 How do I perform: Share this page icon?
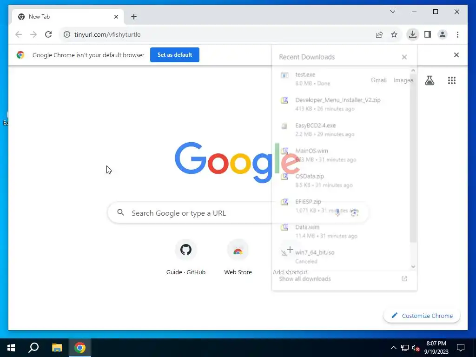tap(379, 34)
